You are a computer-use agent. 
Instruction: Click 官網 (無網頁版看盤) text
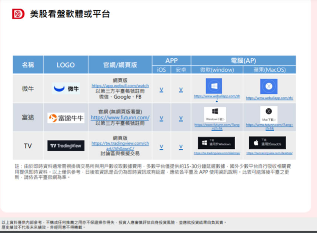120,112
